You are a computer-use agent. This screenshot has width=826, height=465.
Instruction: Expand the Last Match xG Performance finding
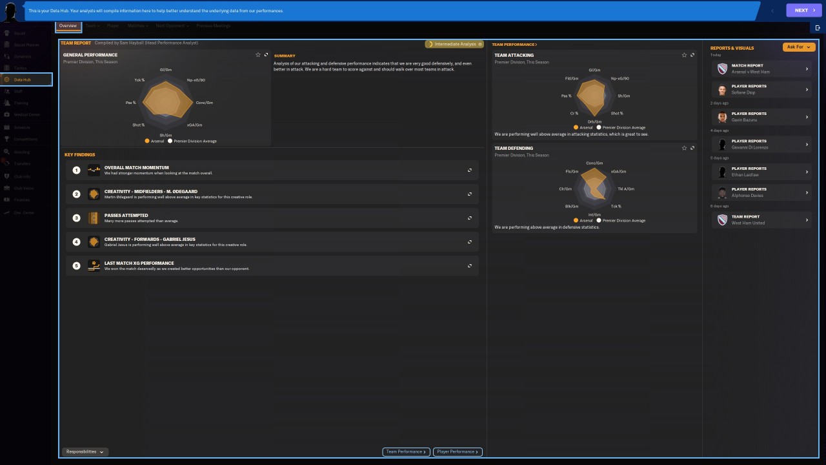[x=470, y=265]
